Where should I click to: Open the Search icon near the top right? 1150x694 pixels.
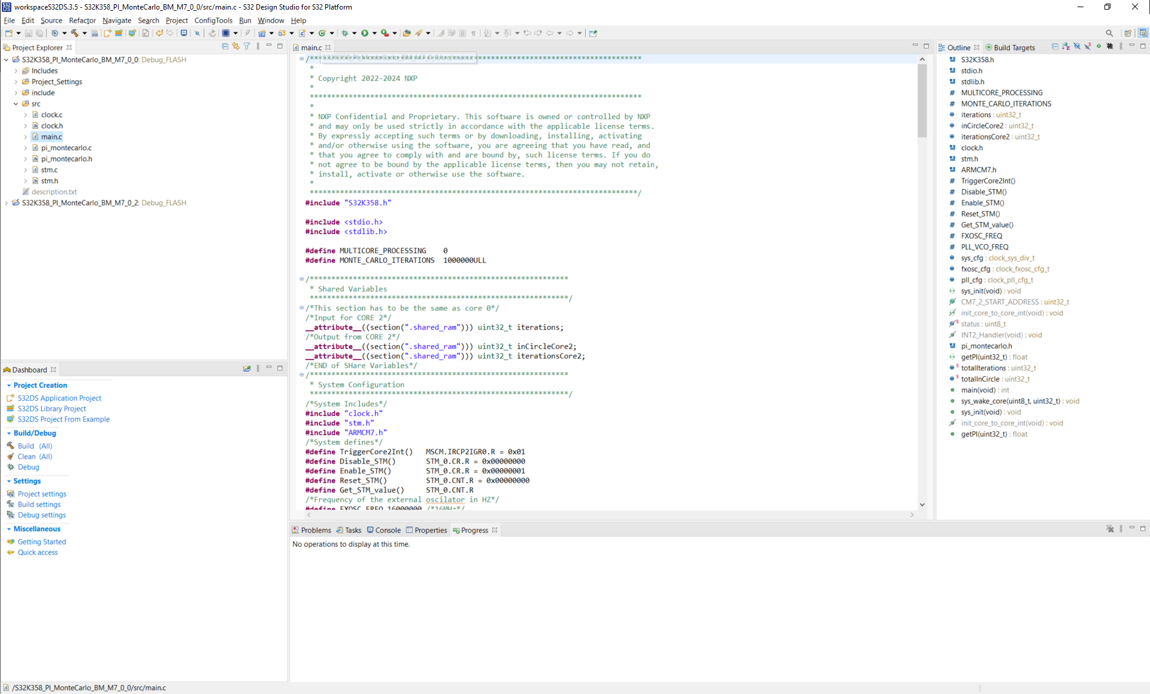[1109, 33]
